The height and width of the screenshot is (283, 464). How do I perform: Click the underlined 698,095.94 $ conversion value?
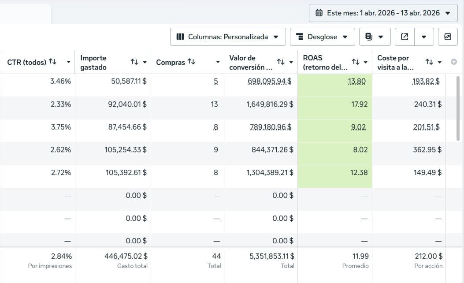click(x=270, y=81)
